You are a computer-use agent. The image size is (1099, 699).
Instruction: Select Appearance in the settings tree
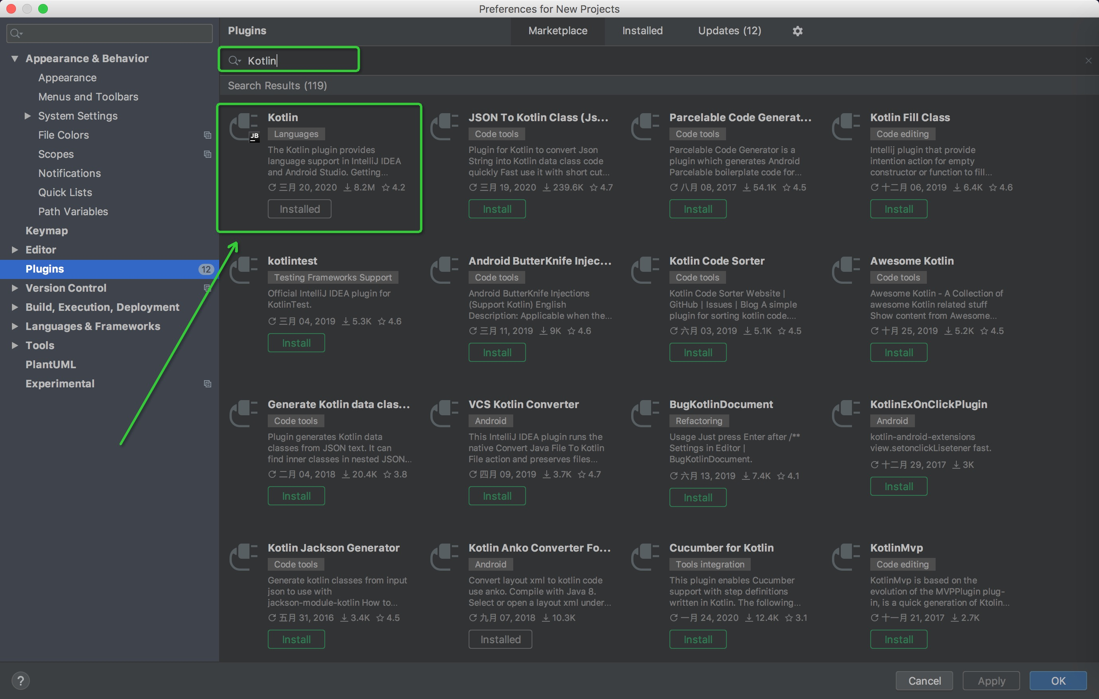coord(67,78)
